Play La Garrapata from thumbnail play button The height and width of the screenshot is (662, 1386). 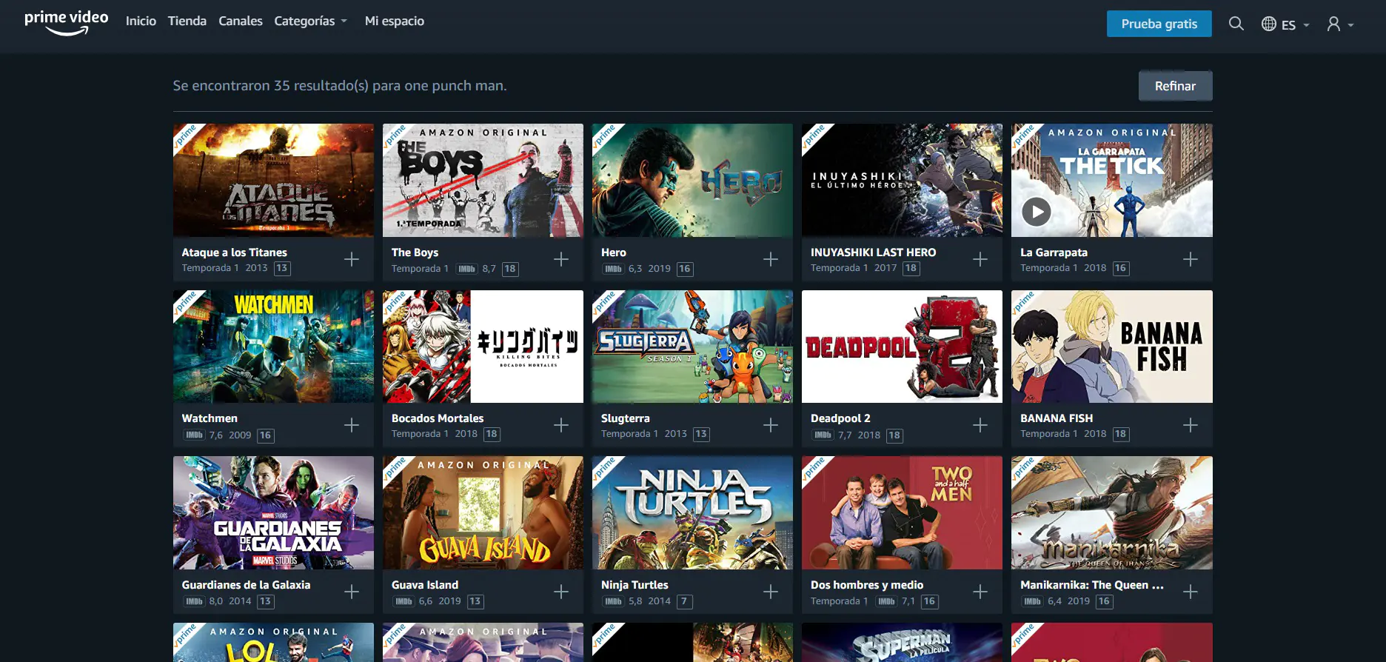click(1037, 213)
